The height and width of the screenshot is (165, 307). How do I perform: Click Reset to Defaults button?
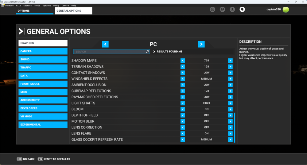pyautogui.click(x=54, y=159)
